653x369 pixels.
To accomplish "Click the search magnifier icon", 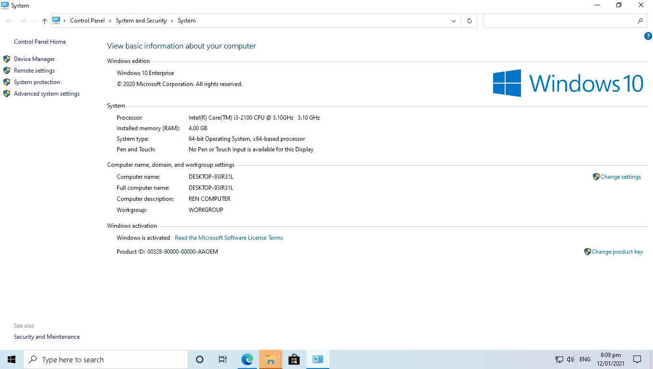I will [x=640, y=21].
